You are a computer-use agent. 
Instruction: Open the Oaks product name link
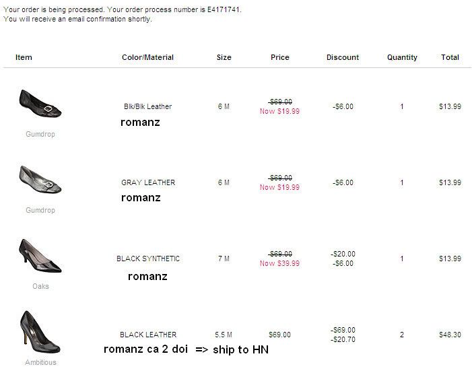(40, 286)
